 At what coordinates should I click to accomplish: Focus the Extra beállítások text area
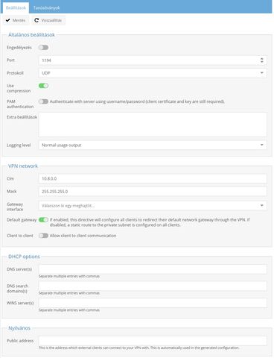coord(153,125)
